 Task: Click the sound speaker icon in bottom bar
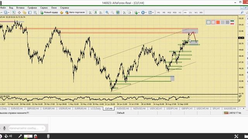tap(9, 136)
